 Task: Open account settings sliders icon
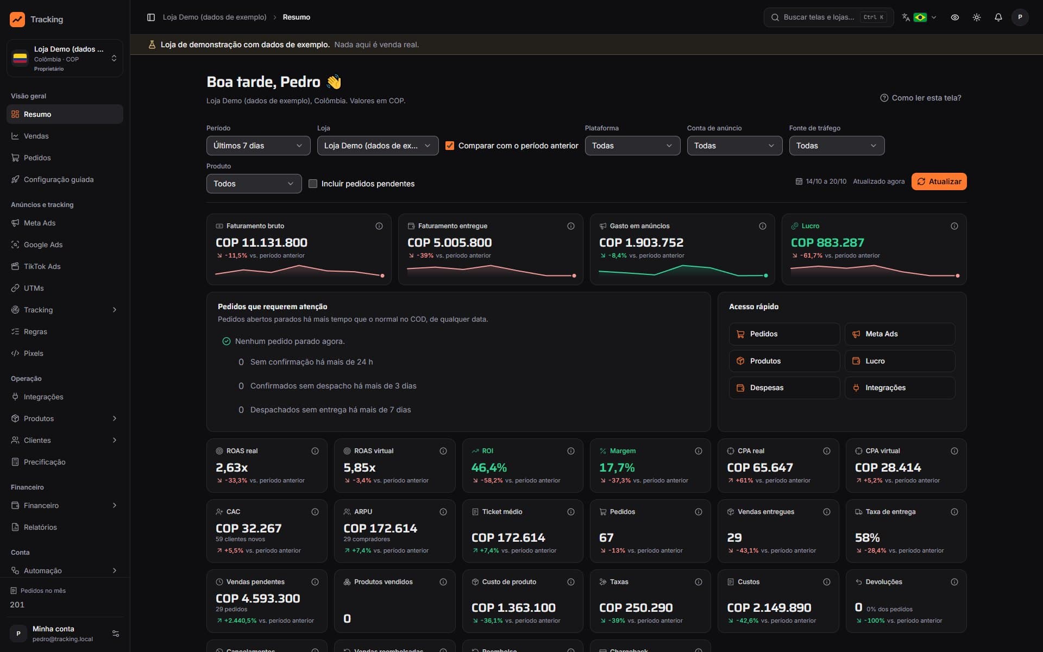[115, 634]
